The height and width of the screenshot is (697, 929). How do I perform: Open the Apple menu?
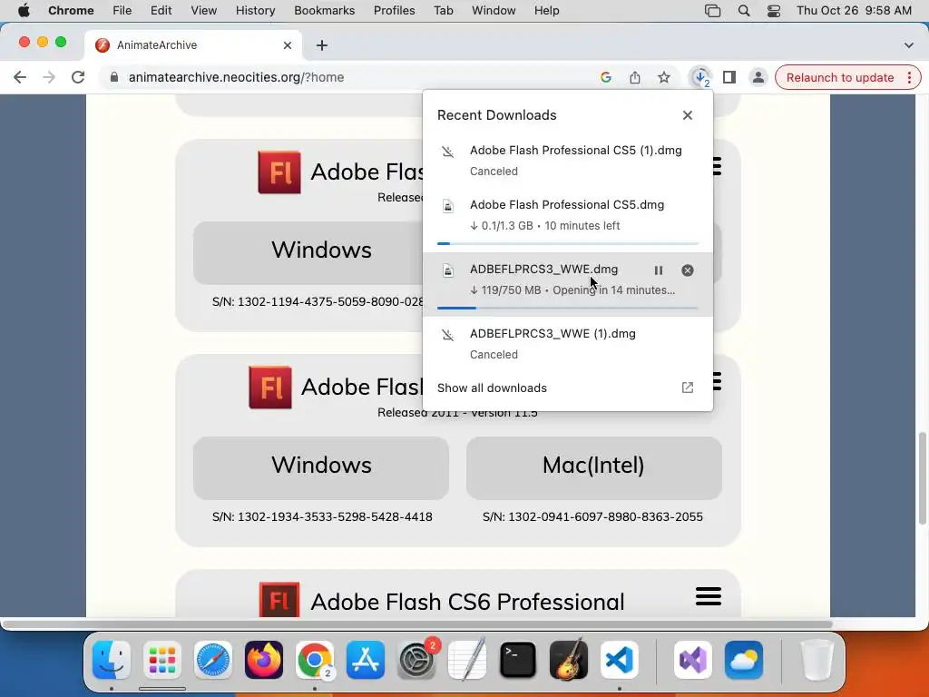coord(24,11)
